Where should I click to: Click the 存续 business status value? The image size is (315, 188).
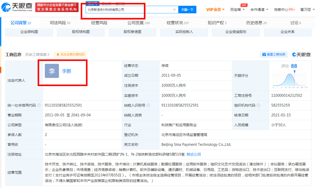click(165, 66)
